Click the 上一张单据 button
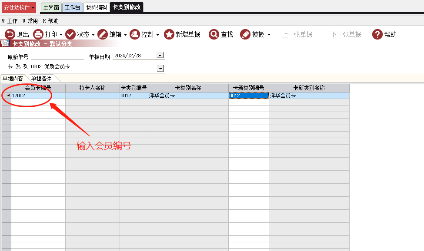Image resolution: width=424 pixels, height=251 pixels. (297, 35)
